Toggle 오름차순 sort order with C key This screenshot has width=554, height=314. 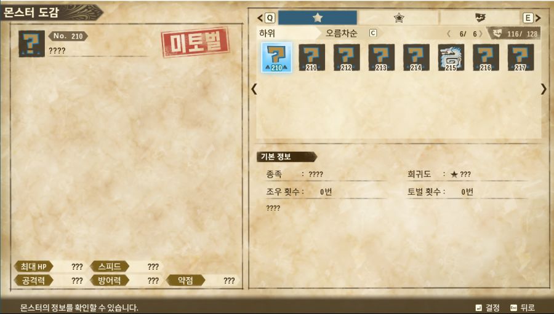click(x=351, y=33)
